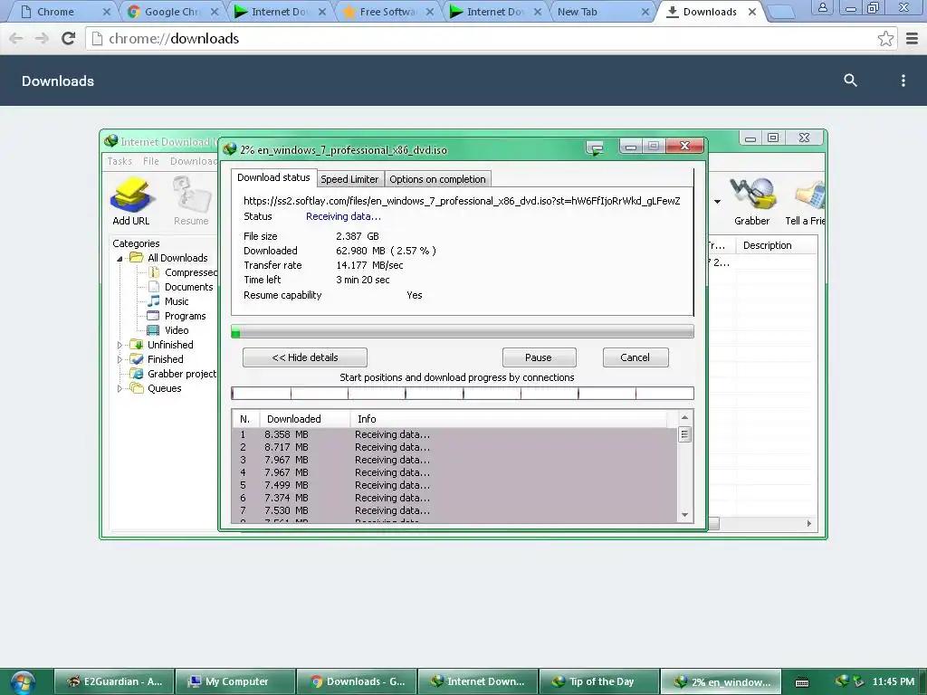Click the Compressed category folder icon
Screen dimensions: 927x695
154,272
